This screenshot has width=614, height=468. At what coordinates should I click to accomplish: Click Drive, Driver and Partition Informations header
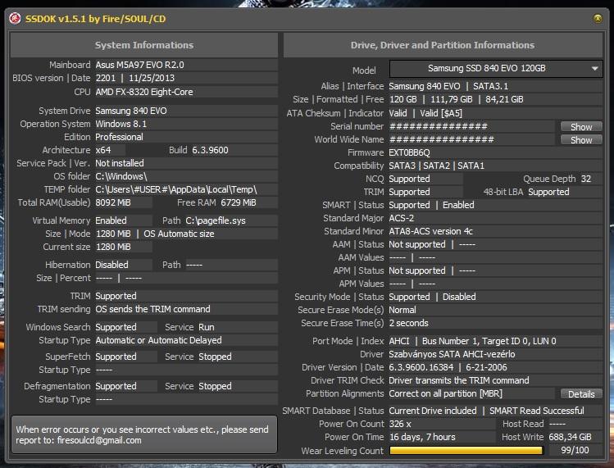[x=443, y=45]
